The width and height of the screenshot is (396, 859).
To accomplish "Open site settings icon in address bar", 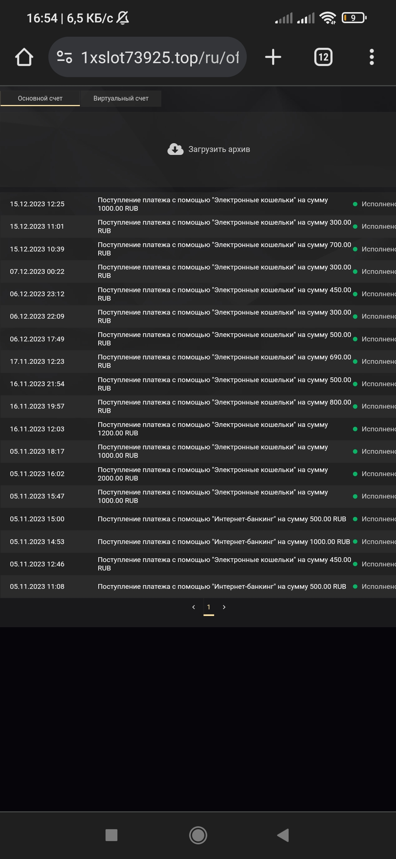I will pos(65,57).
